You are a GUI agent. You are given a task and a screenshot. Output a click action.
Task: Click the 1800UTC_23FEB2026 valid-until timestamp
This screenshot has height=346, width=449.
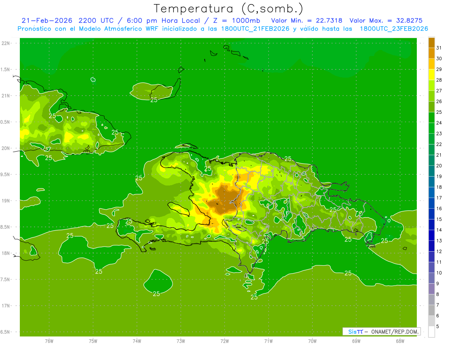394,29
